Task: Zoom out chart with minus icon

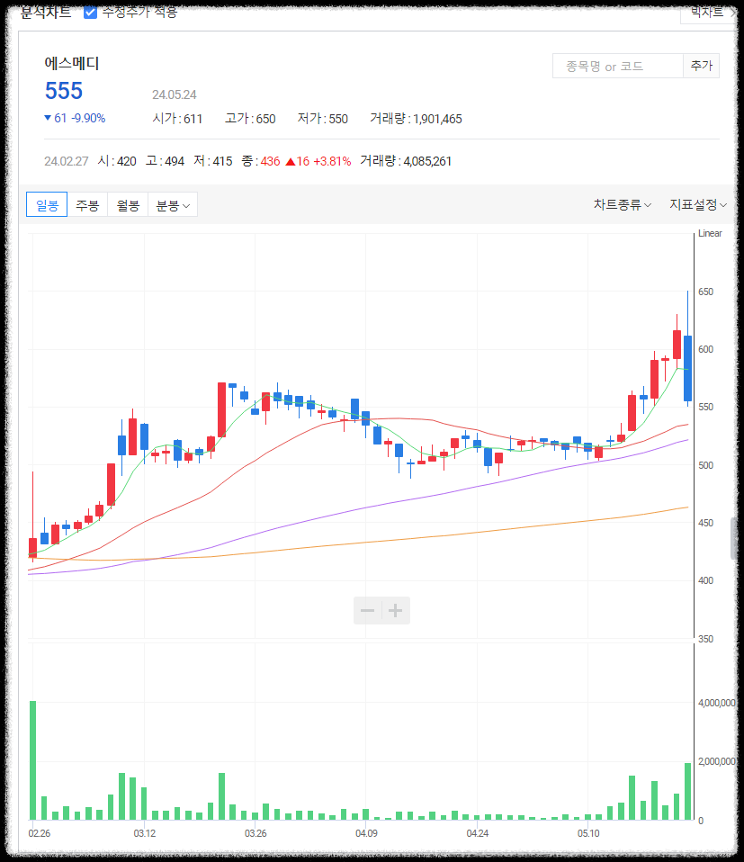Action: (368, 610)
